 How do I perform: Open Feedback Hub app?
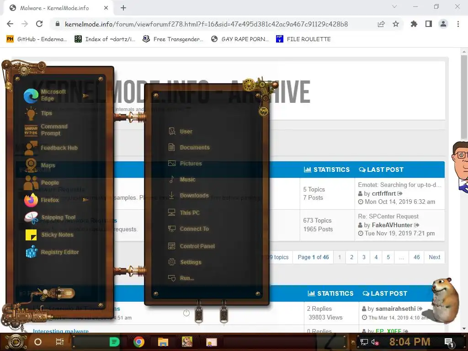click(x=51, y=148)
